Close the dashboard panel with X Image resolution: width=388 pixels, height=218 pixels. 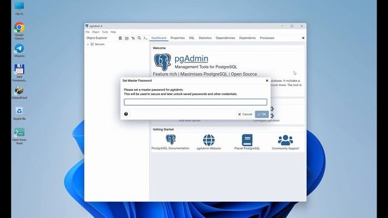[303, 38]
